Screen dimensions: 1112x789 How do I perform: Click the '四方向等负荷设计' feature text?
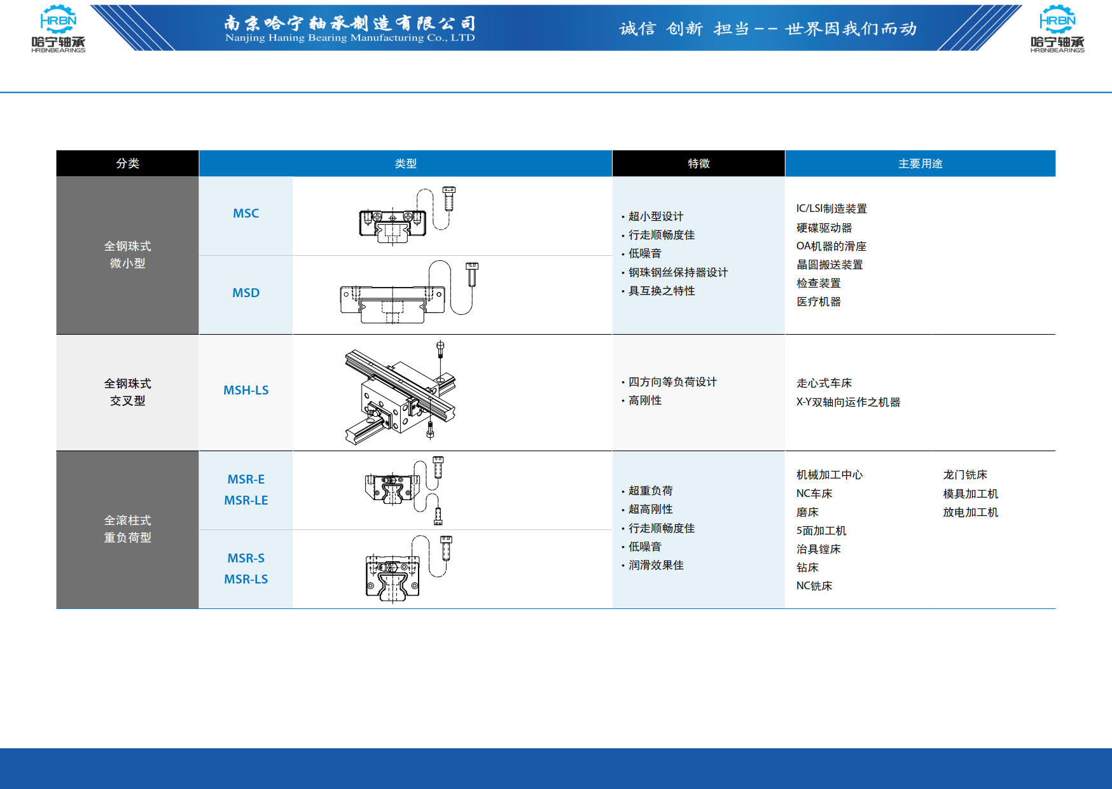point(672,382)
